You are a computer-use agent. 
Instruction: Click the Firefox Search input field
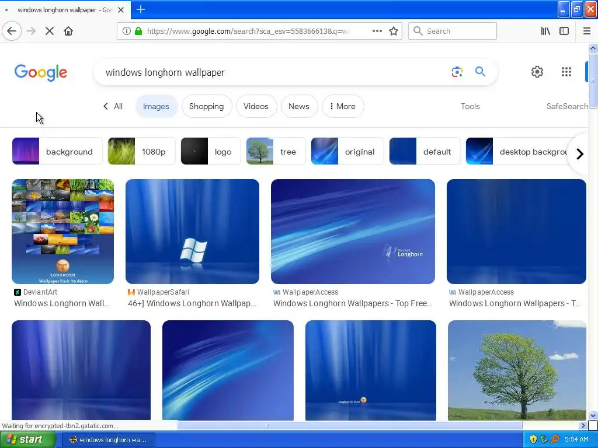[x=453, y=31]
